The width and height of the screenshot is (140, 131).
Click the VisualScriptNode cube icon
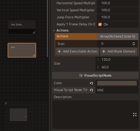pos(81,75)
